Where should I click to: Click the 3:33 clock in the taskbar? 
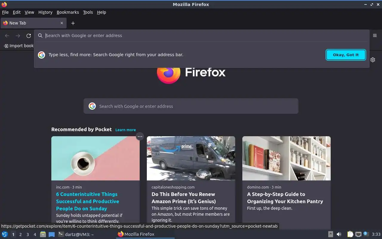(x=376, y=234)
